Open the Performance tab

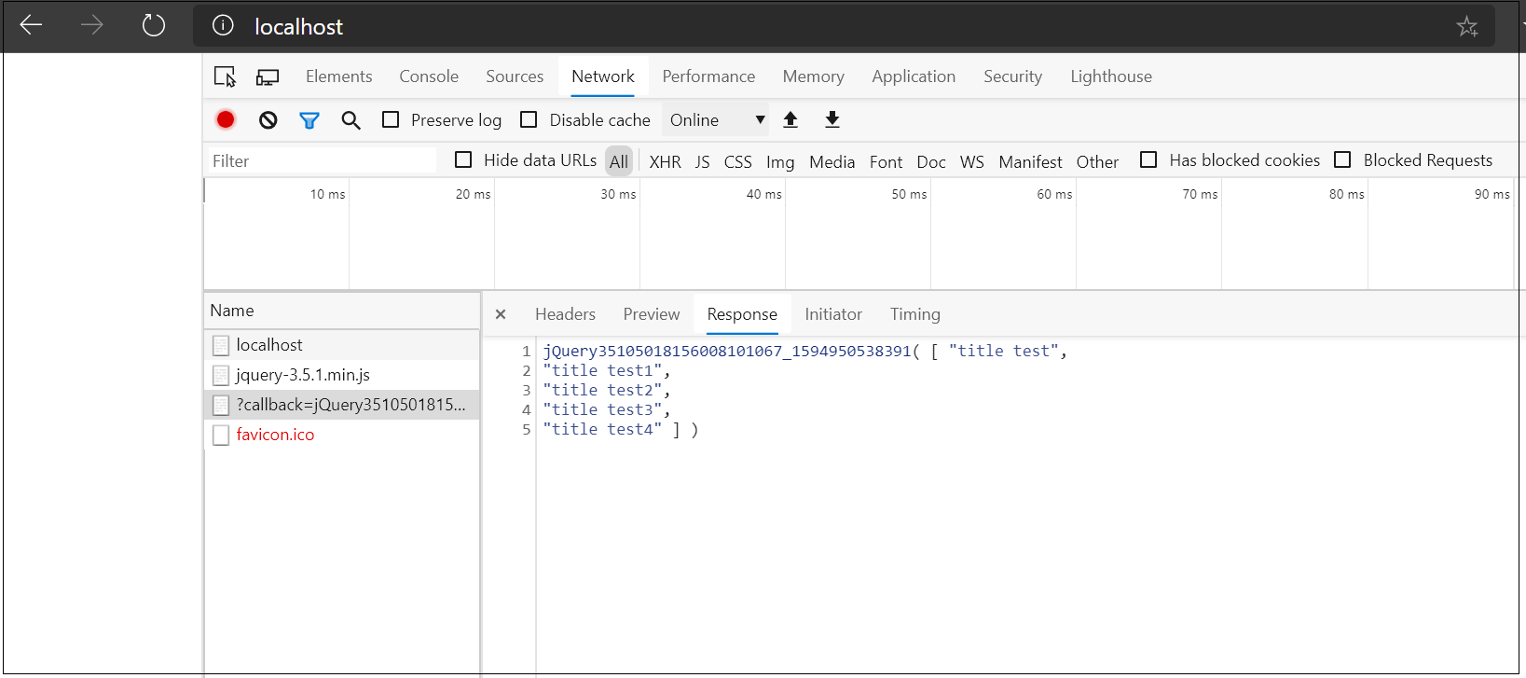click(x=708, y=76)
